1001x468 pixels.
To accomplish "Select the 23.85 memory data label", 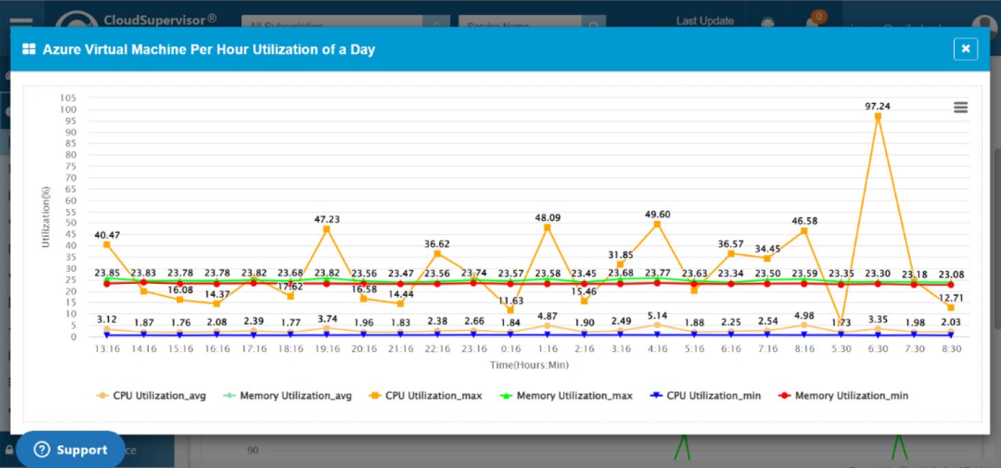I will 107,273.
